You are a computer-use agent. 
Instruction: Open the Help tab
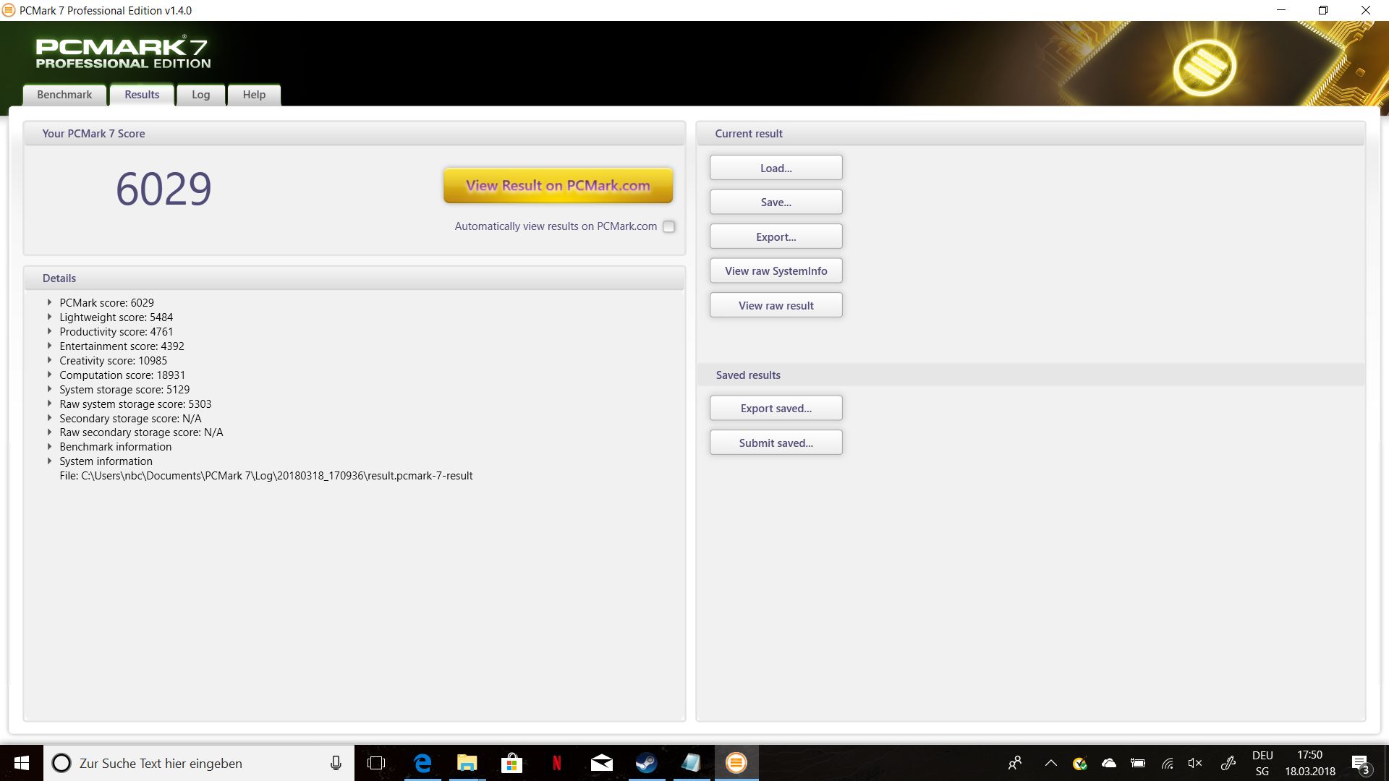click(x=254, y=95)
